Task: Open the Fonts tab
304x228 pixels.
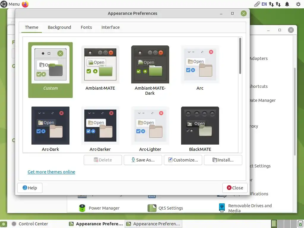Action: 86,27
